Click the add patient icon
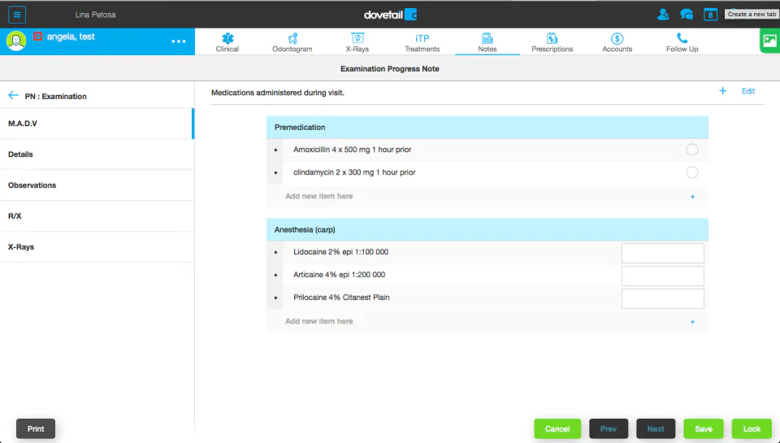Viewport: 780px width, 443px height. pos(663,15)
